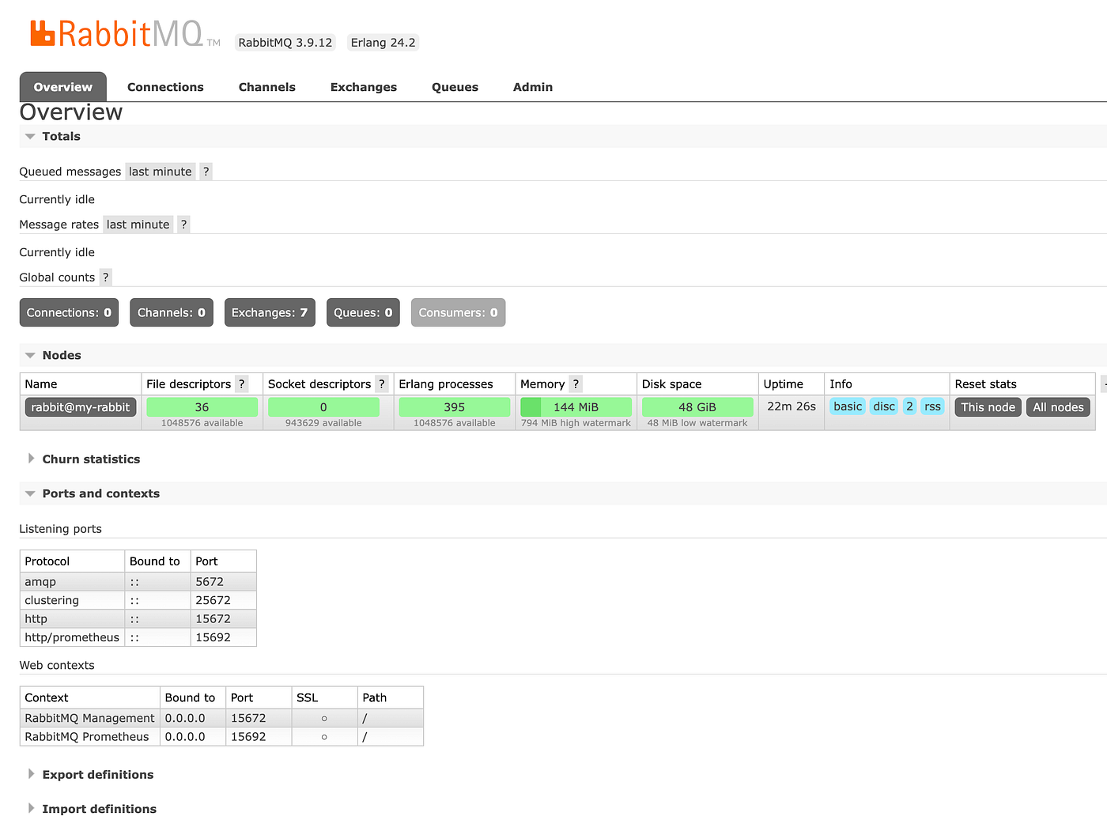Click the RabbitMQ logo icon
This screenshot has width=1107, height=816.
point(45,32)
